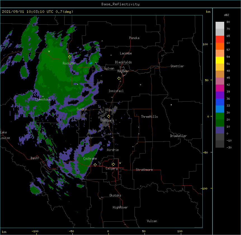241x235 pixels.
Task: Click the Base_Reflectivity title text
Action: click(121, 4)
